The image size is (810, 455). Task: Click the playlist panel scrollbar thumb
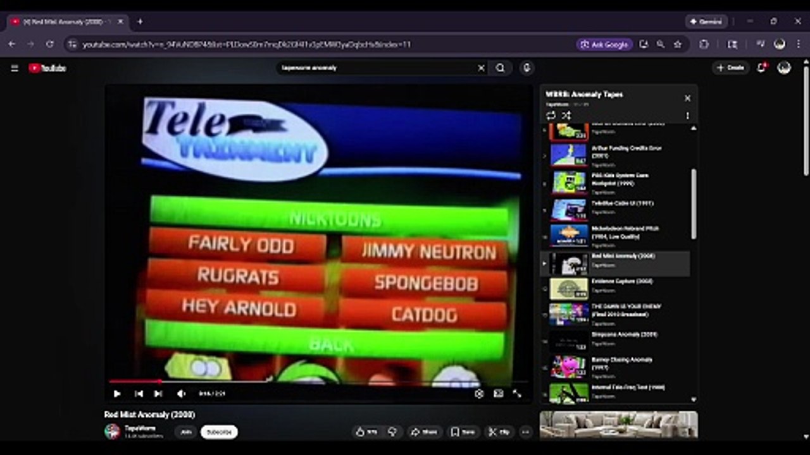pos(694,203)
